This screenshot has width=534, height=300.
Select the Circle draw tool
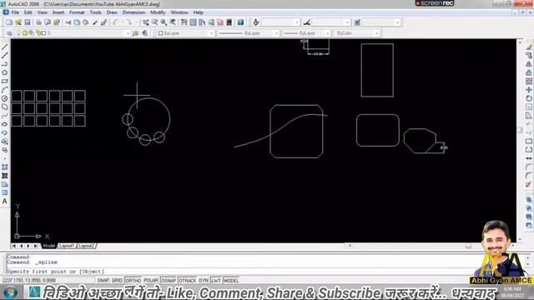click(x=5, y=98)
